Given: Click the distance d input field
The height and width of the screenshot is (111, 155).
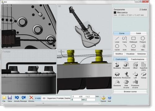Looking at the screenshot, I should [x=77, y=100].
